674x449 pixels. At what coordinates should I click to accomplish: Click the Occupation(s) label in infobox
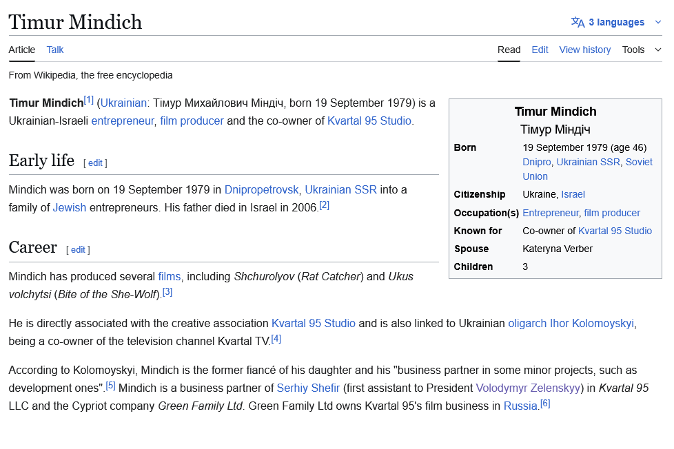click(x=487, y=213)
